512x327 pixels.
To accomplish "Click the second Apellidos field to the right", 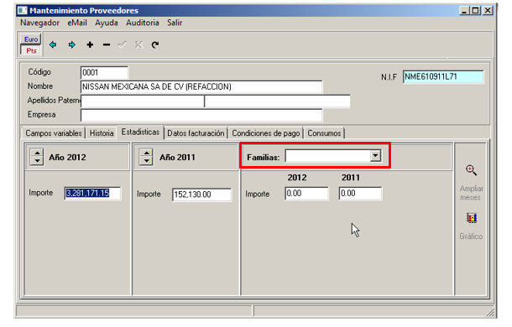I will tap(277, 101).
